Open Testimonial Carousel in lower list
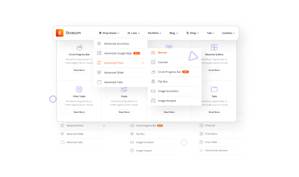The image size is (299, 177). (221, 150)
